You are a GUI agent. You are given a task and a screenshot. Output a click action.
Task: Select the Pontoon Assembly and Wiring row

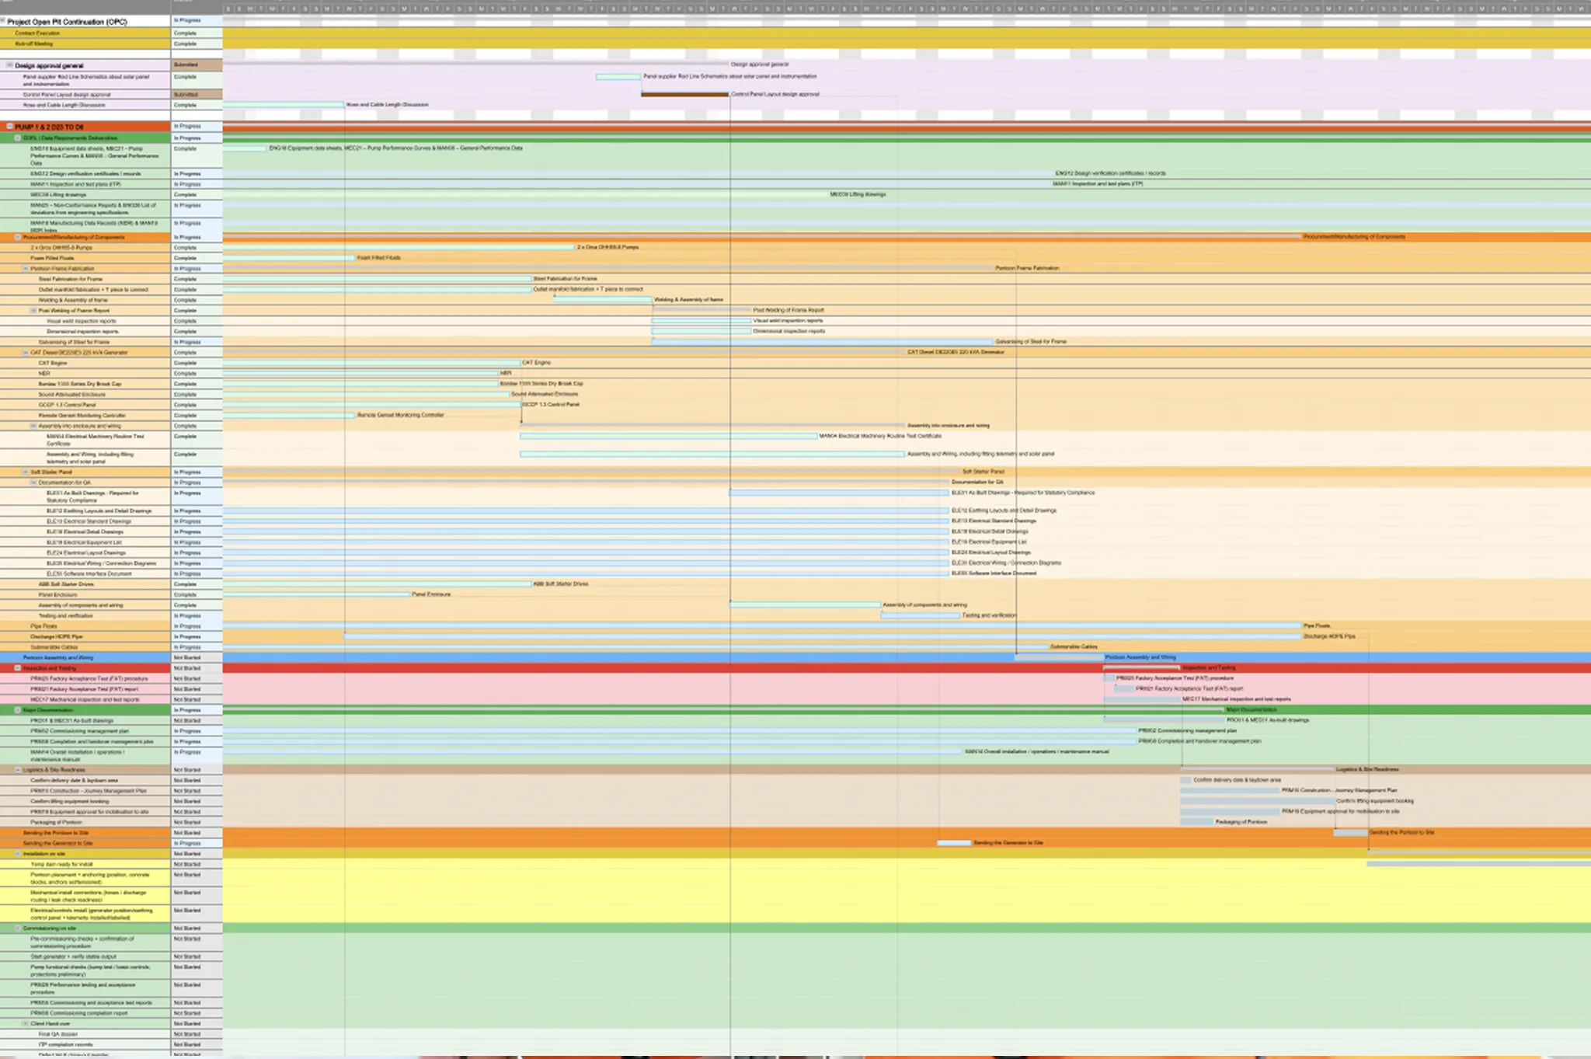[x=85, y=657]
